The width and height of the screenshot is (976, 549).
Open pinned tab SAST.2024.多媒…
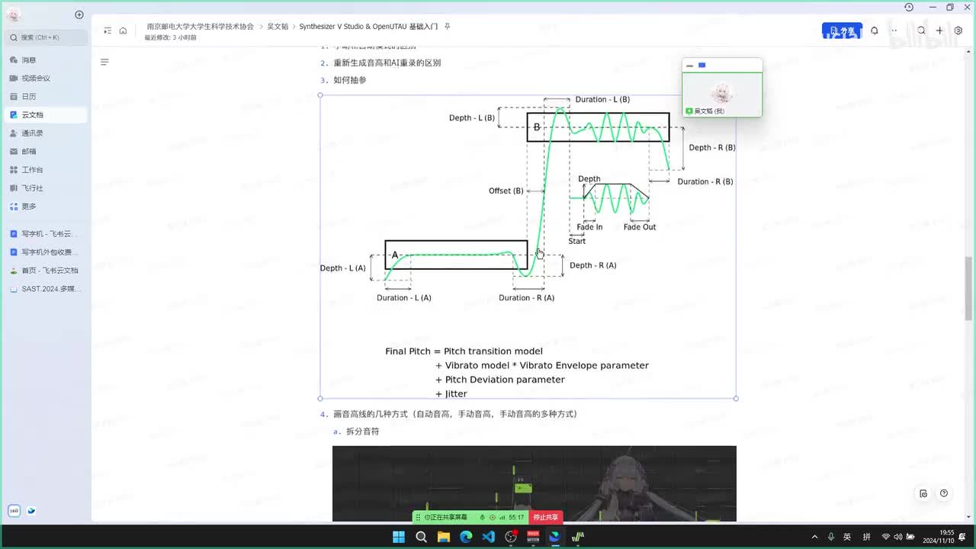(44, 288)
